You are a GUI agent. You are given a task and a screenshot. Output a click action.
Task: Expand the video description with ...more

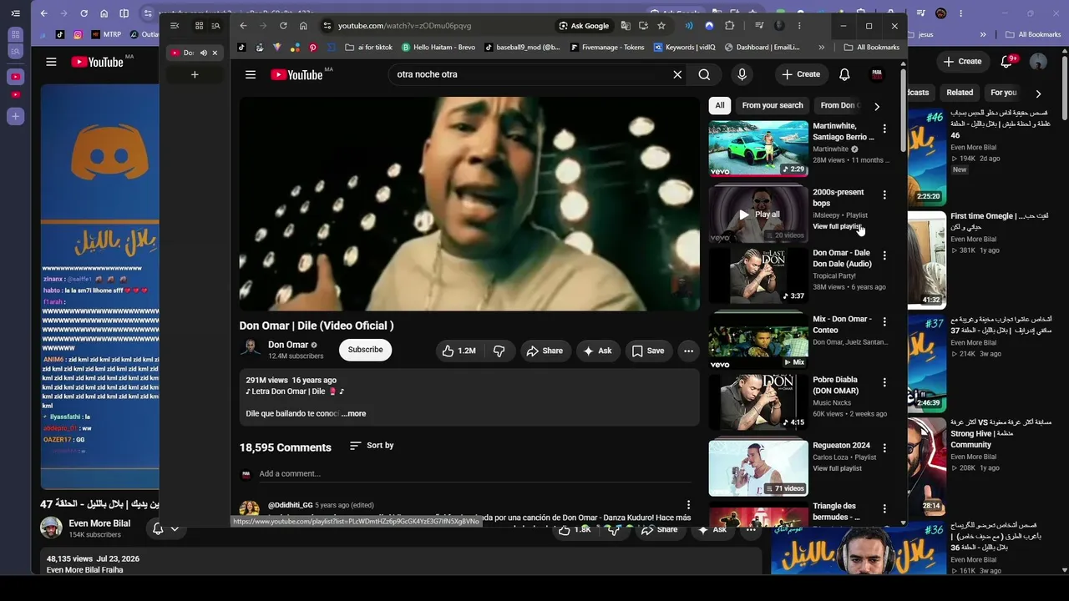click(354, 413)
